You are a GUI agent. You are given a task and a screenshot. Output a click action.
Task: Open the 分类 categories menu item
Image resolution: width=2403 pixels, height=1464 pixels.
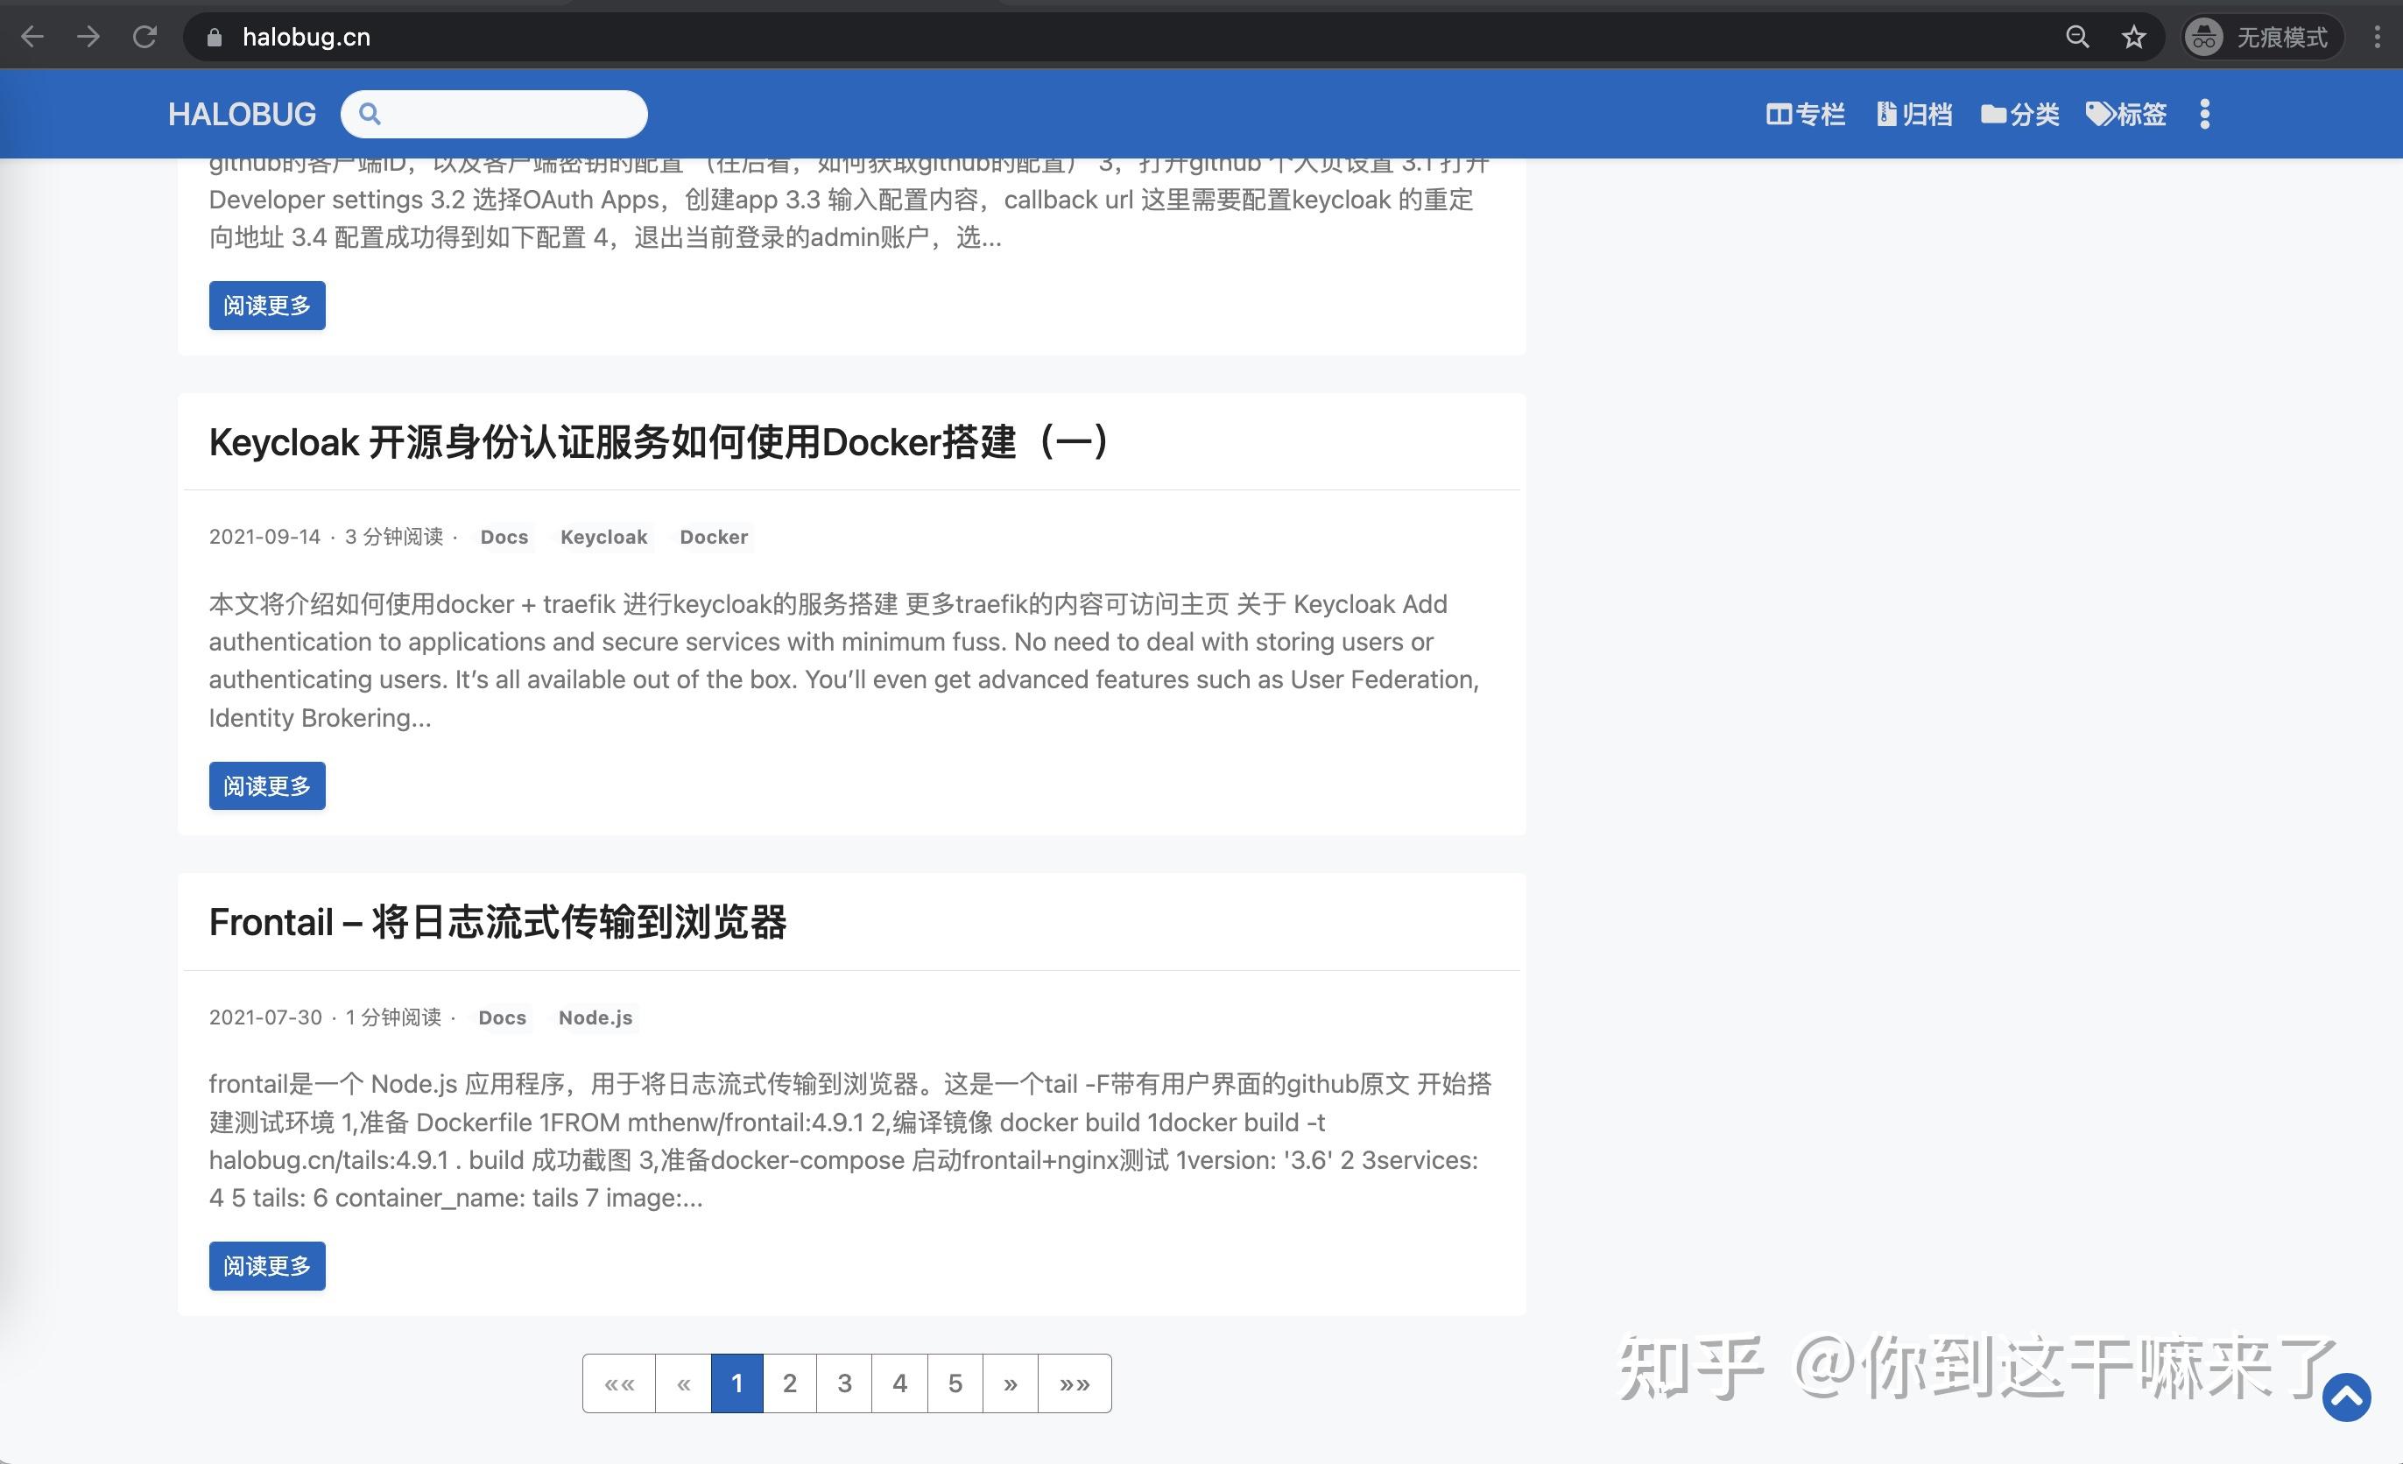2020,114
